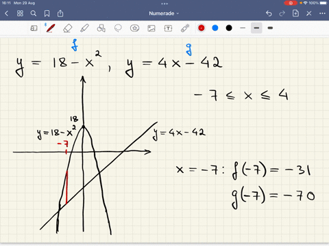Select the Text box tool
Screen dimensions: 329x246
[168, 28]
